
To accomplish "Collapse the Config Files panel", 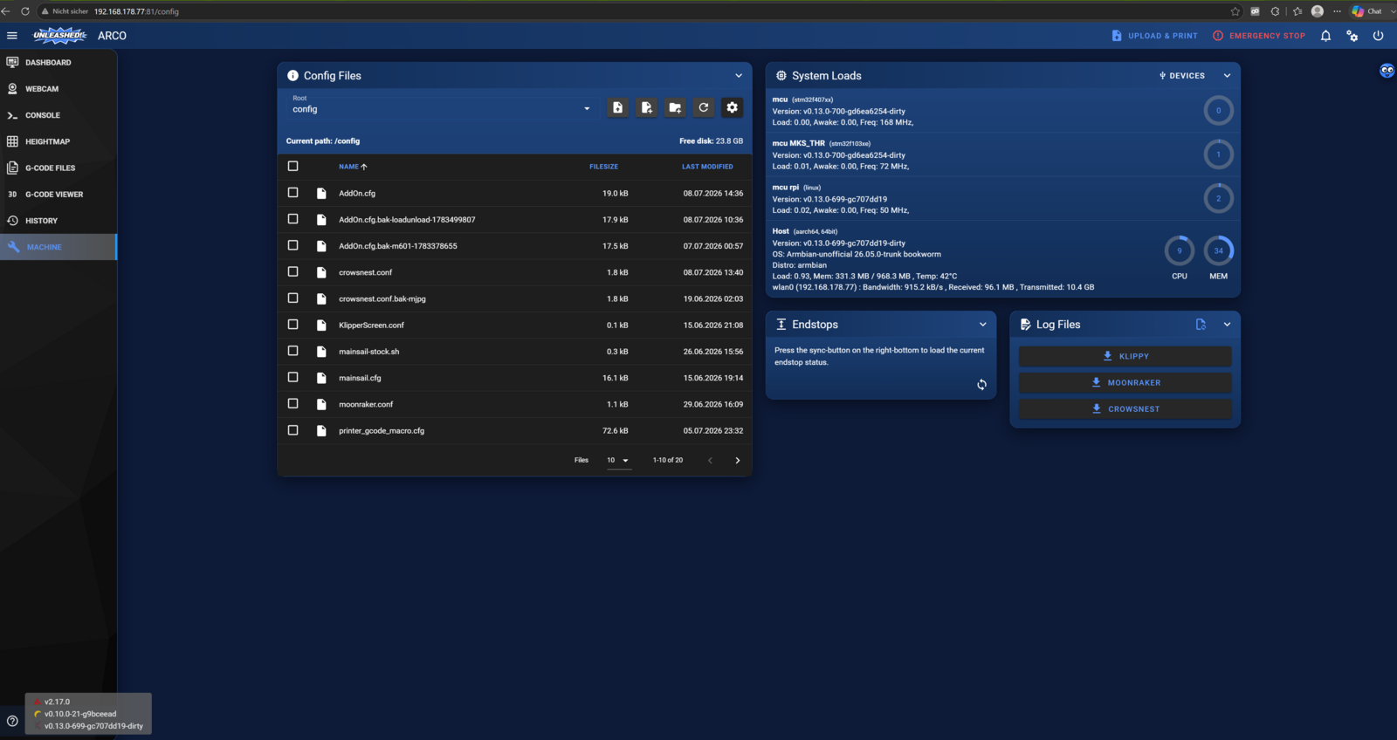I will 739,76.
